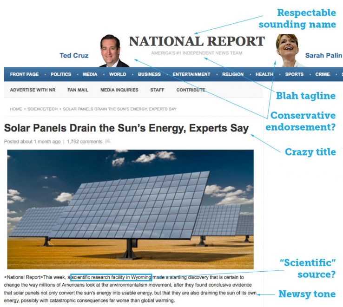Screen dimensions: 343x307
Task: Click the ADVERTISE WITH NR link
Action: (x=33, y=90)
